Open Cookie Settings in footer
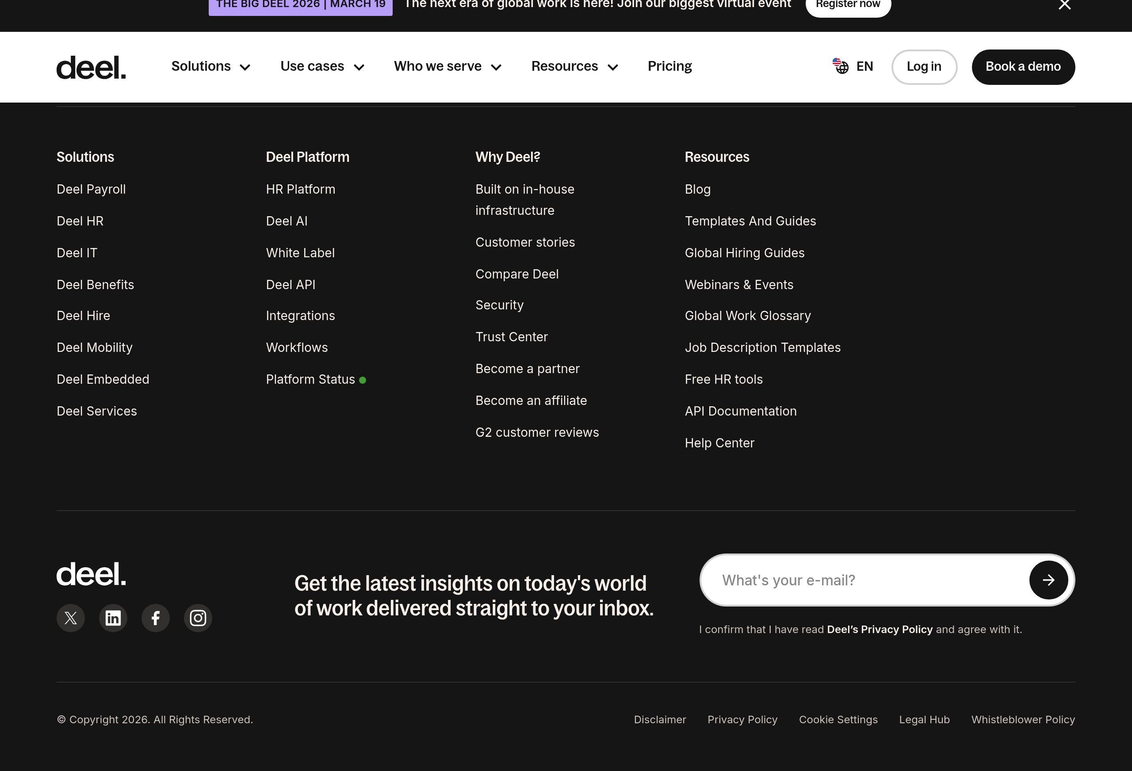The height and width of the screenshot is (771, 1132). pos(838,719)
